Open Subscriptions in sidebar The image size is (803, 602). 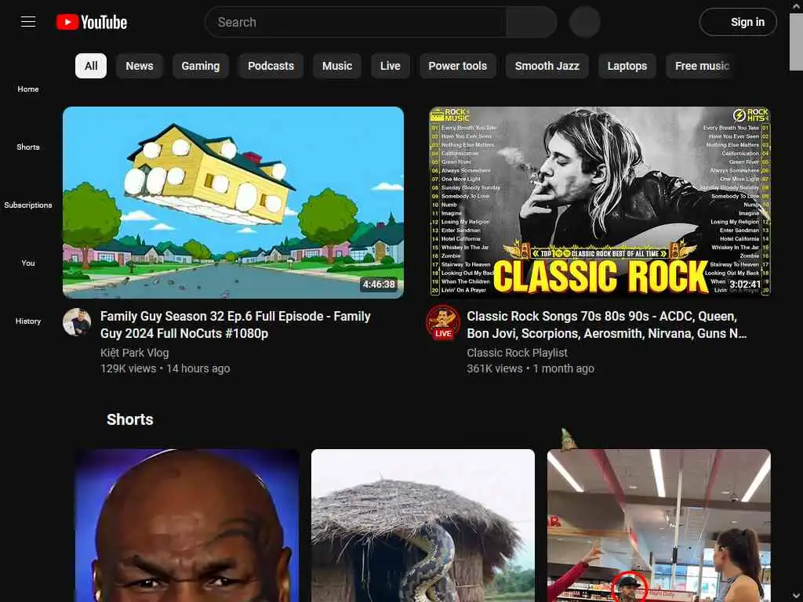coord(28,205)
